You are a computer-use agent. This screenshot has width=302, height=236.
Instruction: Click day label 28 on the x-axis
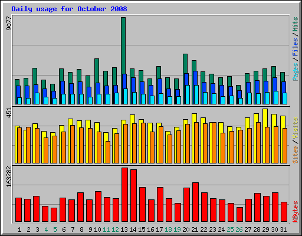pyautogui.click(x=257, y=230)
